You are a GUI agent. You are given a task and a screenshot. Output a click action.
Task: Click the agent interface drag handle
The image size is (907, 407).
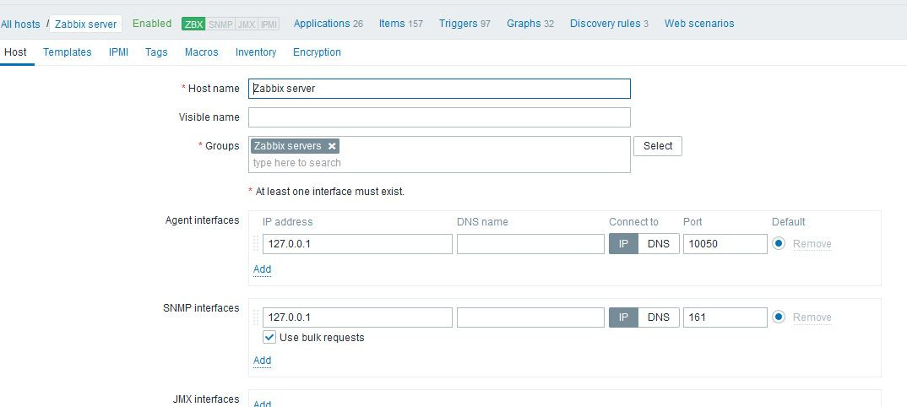(256, 244)
